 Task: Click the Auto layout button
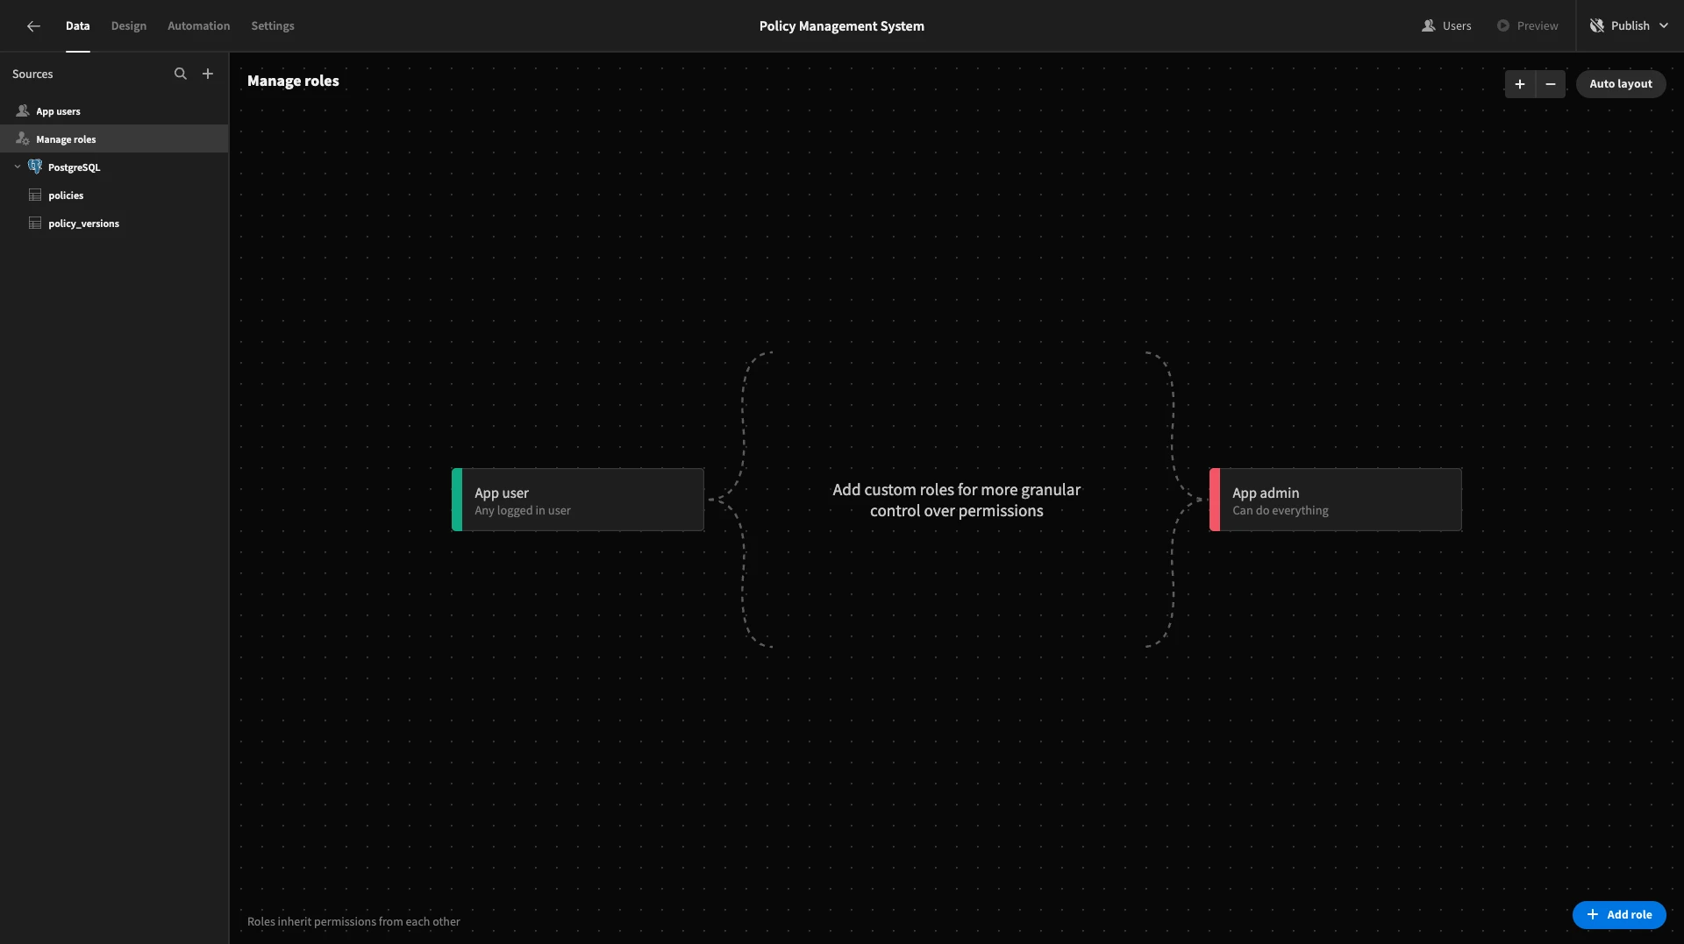point(1621,84)
